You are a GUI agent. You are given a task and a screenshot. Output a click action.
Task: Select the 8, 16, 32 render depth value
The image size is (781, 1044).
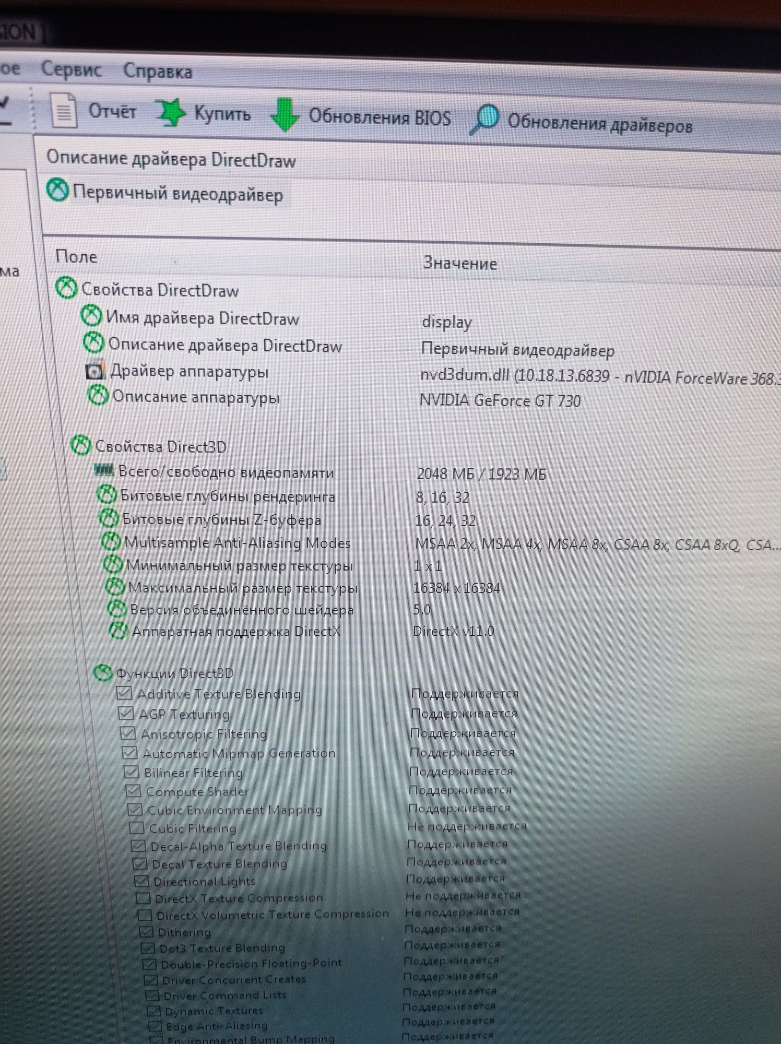(442, 497)
